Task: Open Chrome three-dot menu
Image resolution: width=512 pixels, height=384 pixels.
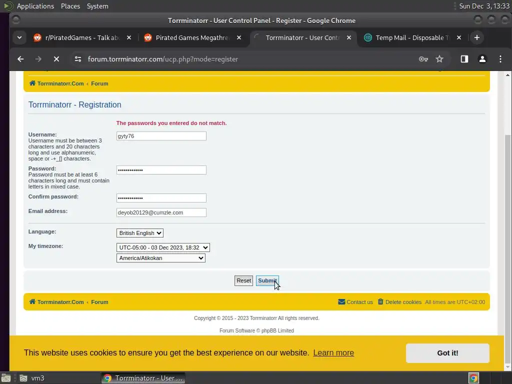Action: click(x=500, y=59)
